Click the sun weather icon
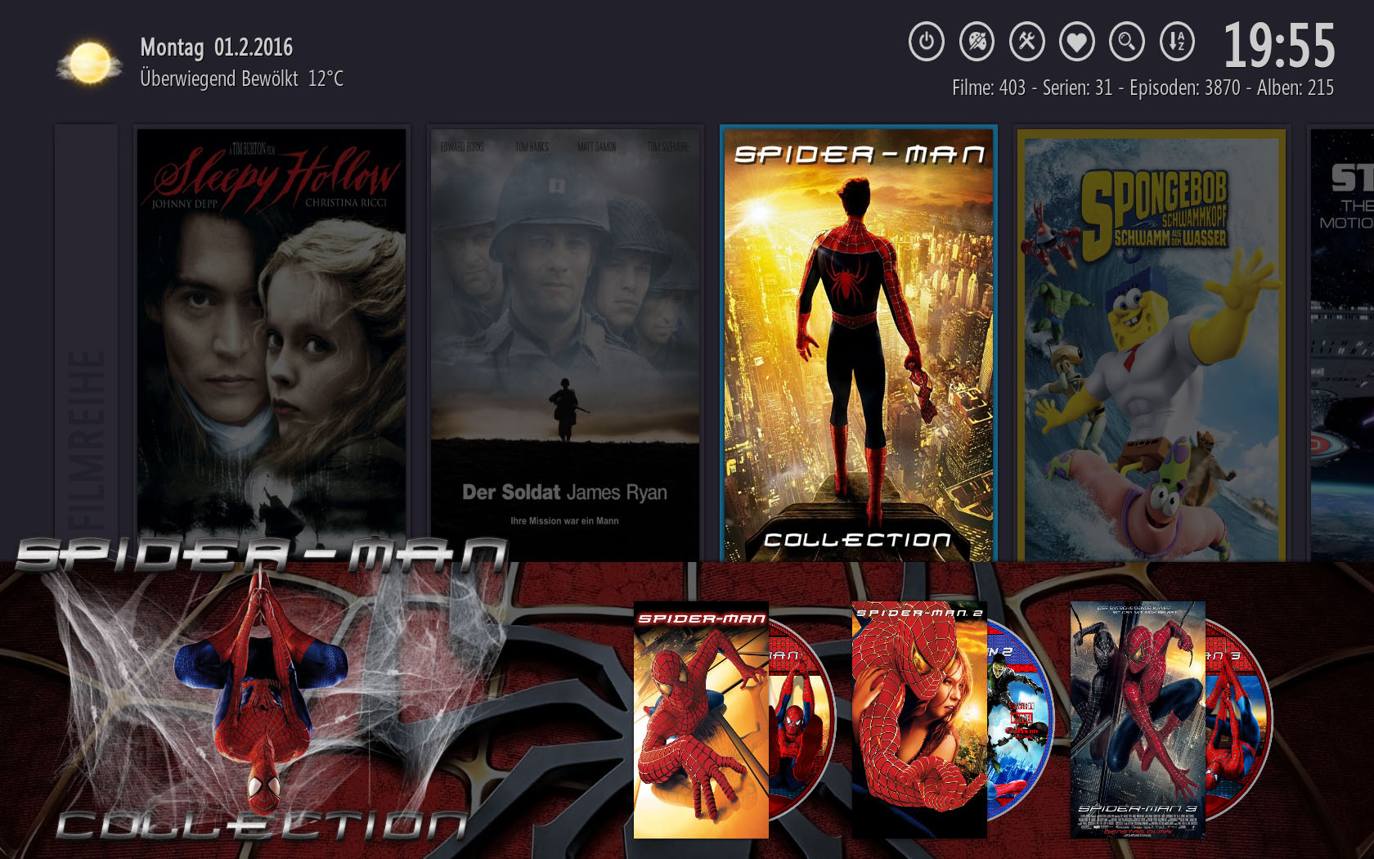 pos(89,63)
